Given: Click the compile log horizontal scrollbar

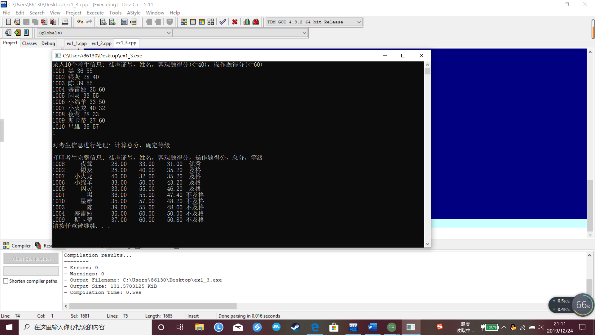Looking at the screenshot, I should point(153,306).
